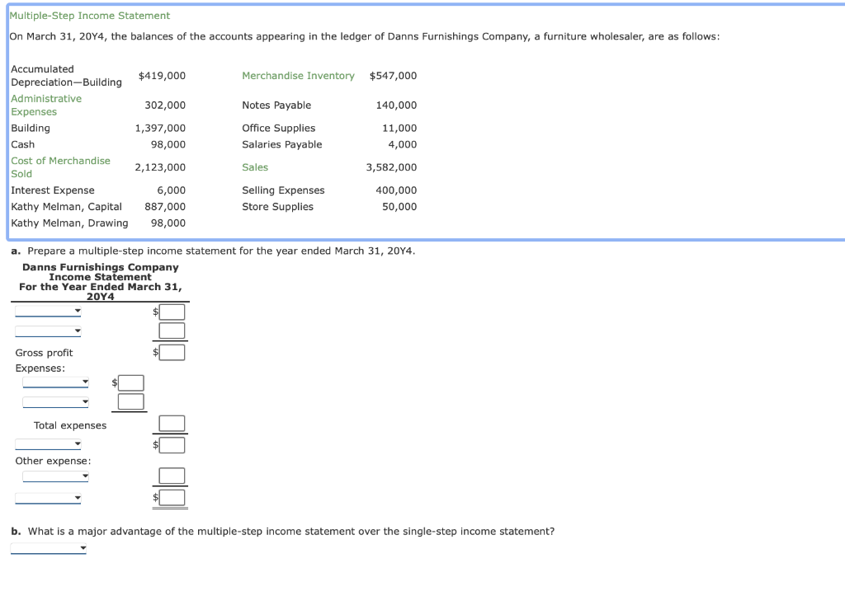Click the Total expenses amount field
The image size is (845, 610).
172,423
